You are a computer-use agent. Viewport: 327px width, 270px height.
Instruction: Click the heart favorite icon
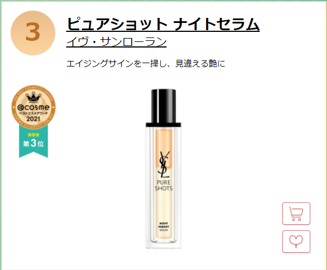coord(296,241)
